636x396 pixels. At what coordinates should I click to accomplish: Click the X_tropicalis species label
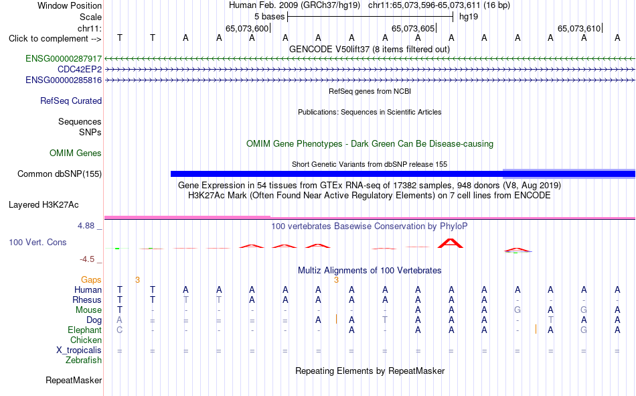click(79, 350)
